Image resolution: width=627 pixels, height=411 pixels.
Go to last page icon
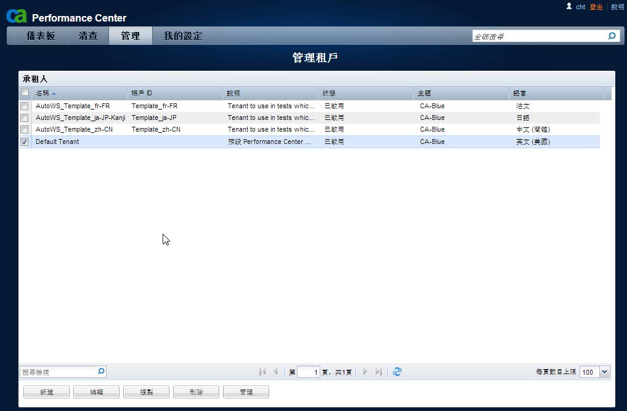point(378,372)
